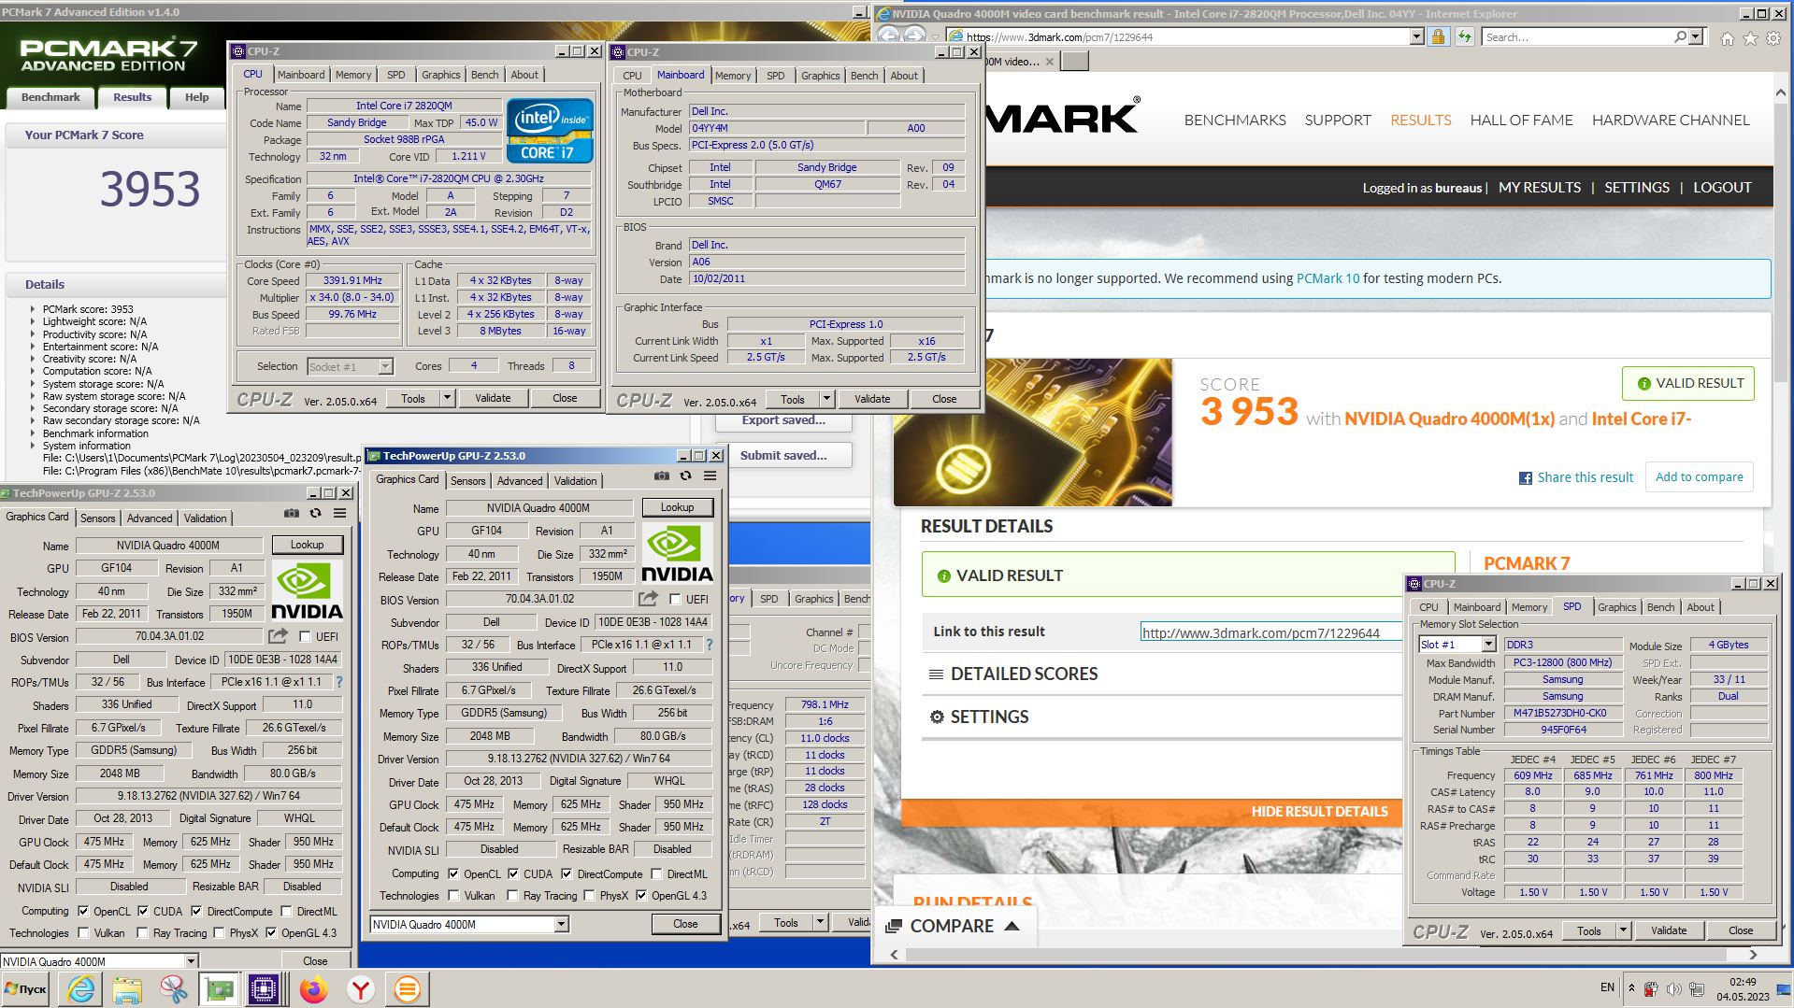
Task: Open the Bench tab in the CPU-Z SPD window
Action: (x=1660, y=607)
